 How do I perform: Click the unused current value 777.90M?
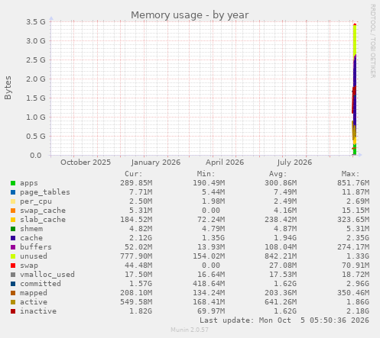pos(136,256)
